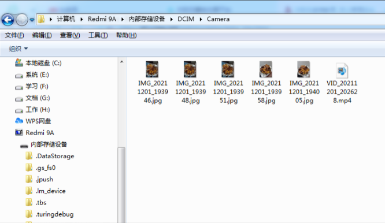The height and width of the screenshot is (223, 385).
Task: Click the Back navigation arrow button
Action: [8, 20]
